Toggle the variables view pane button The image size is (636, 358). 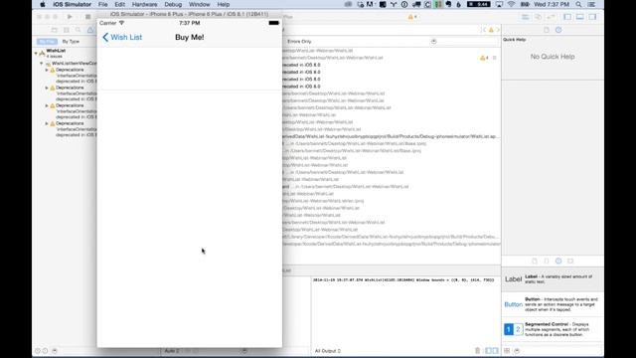pos(488,351)
